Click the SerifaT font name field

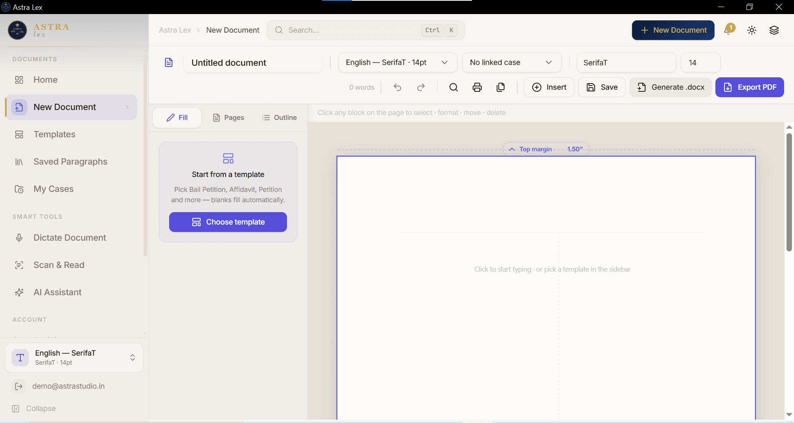coord(626,62)
